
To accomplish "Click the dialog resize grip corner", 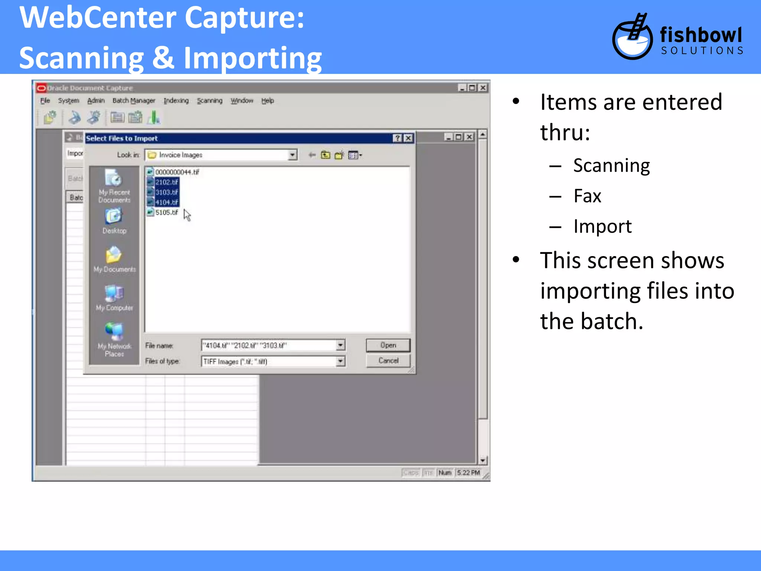I will coord(411,370).
